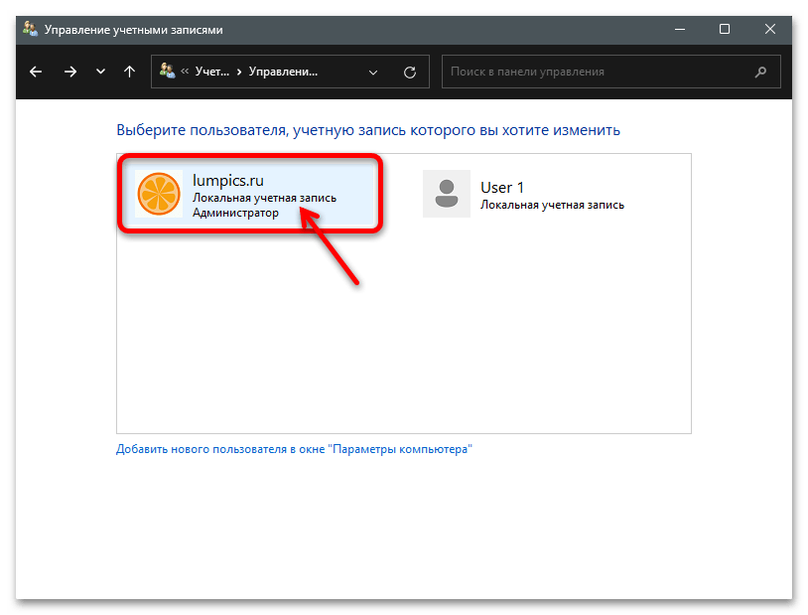This screenshot has width=808, height=615.
Task: Open the address bar history dropdown
Action: tap(373, 72)
